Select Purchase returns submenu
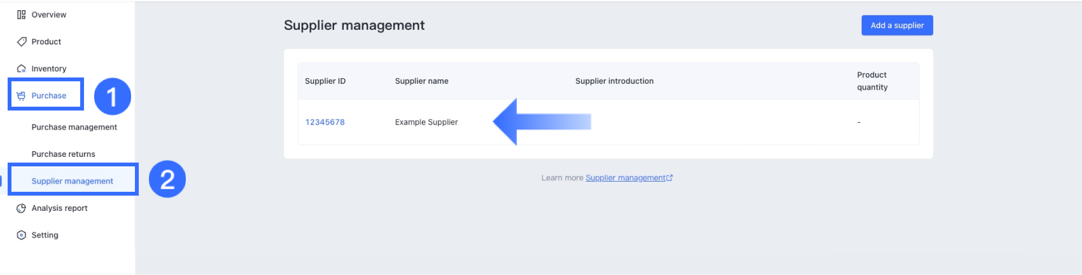 (x=63, y=154)
